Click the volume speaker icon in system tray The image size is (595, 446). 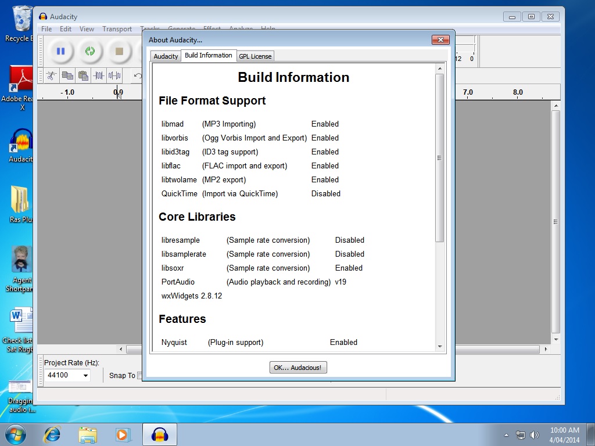click(535, 435)
